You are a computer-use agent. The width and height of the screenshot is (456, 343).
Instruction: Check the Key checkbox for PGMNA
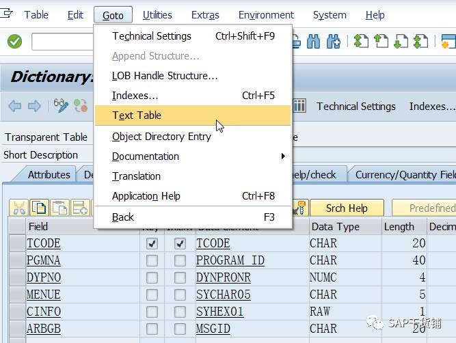pyautogui.click(x=152, y=260)
